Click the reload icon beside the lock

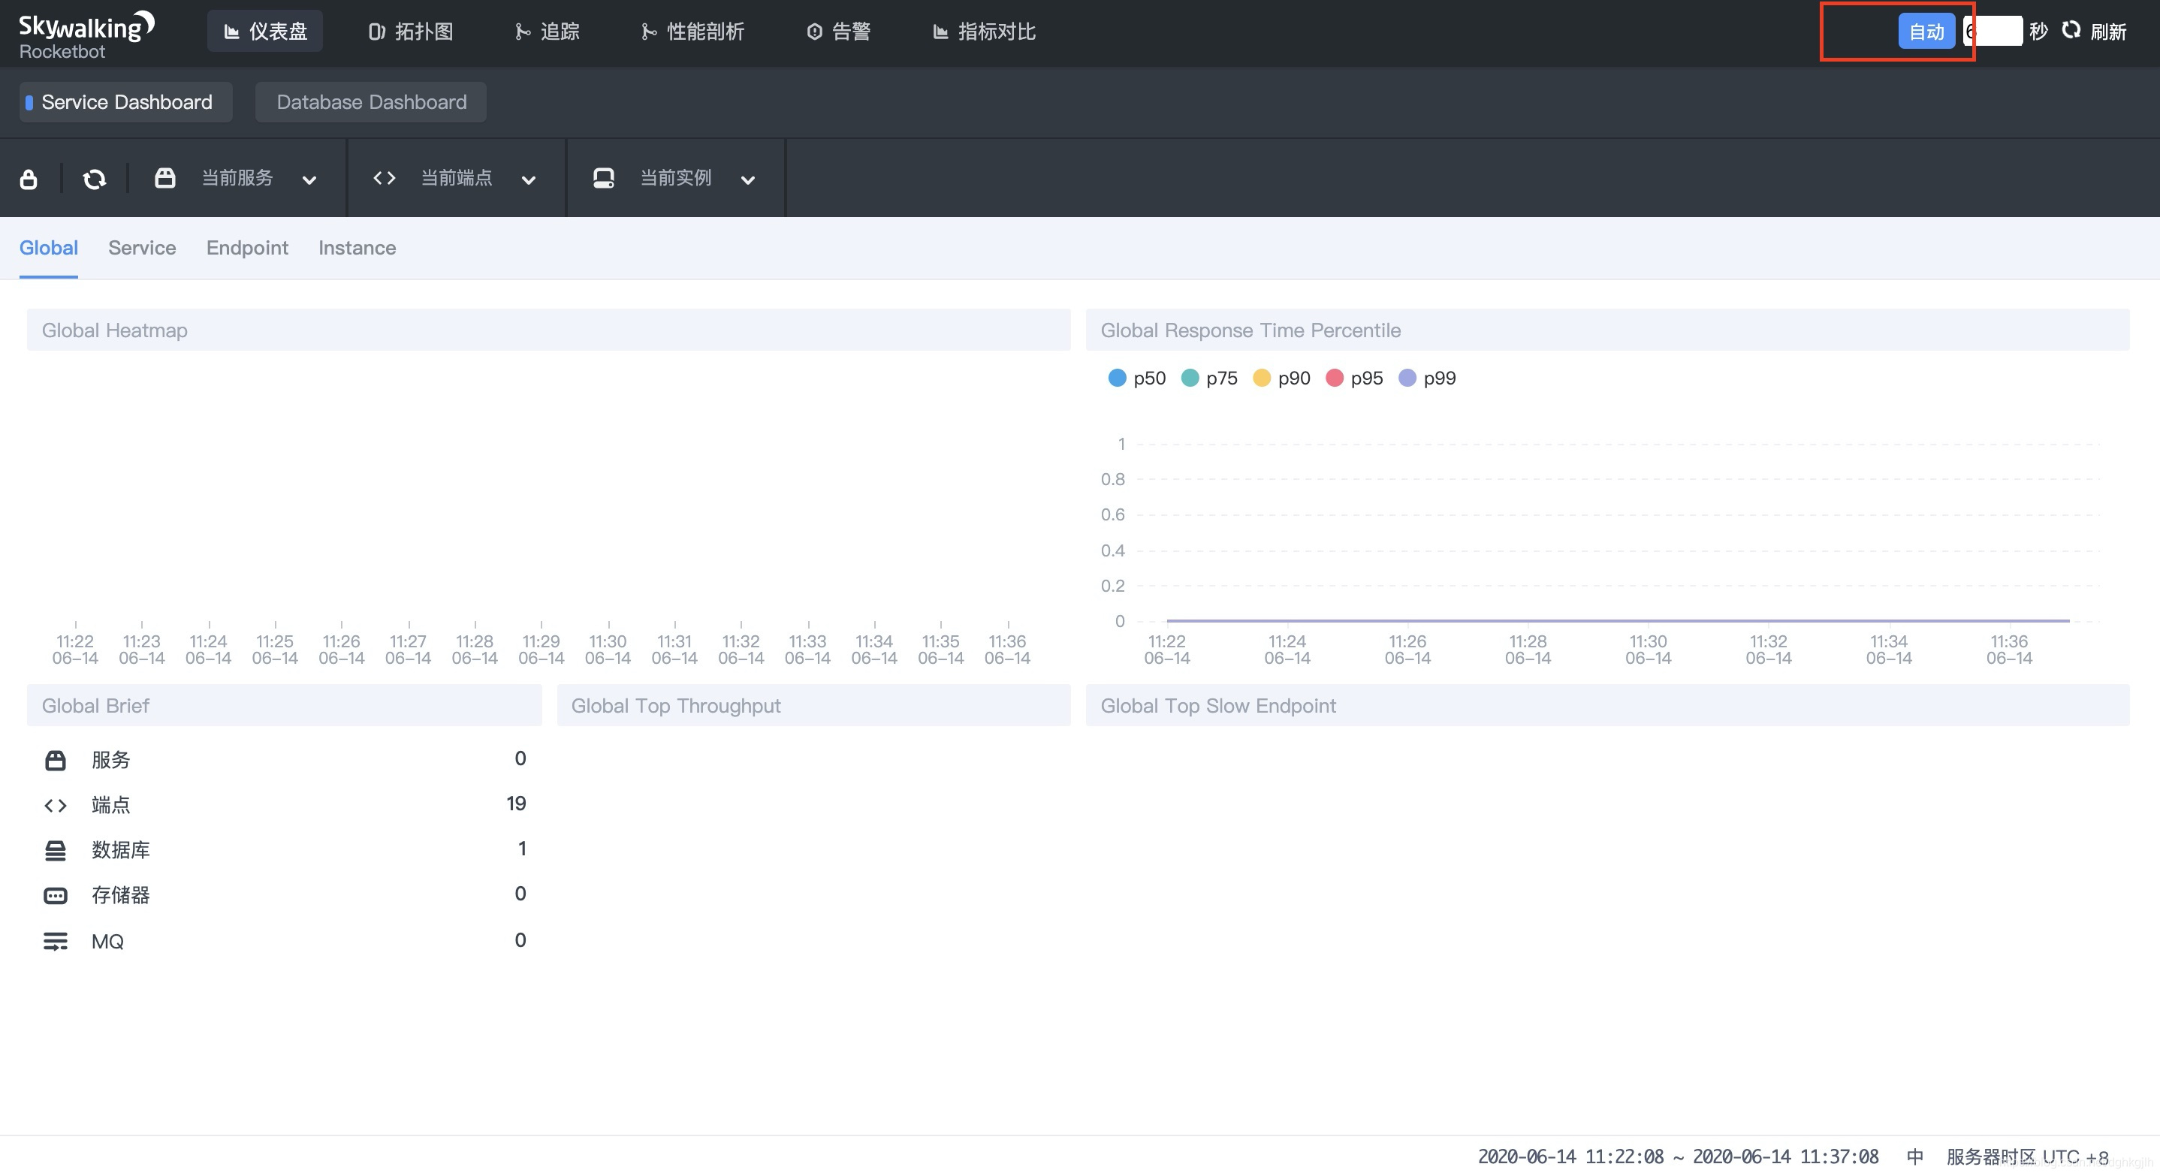[94, 179]
